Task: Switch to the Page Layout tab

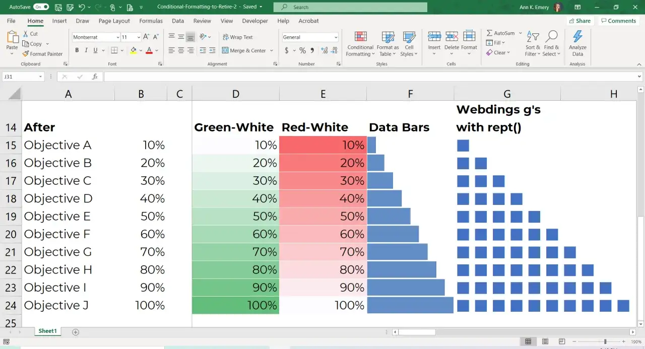Action: (114, 21)
